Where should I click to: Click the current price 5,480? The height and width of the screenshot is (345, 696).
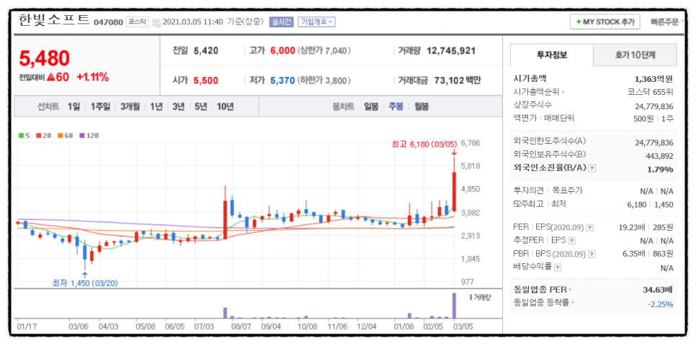pyautogui.click(x=45, y=58)
